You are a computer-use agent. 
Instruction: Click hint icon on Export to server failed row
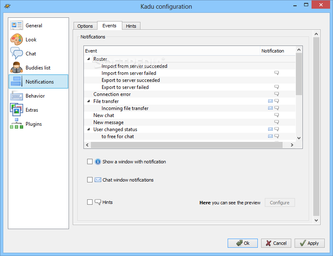(276, 87)
